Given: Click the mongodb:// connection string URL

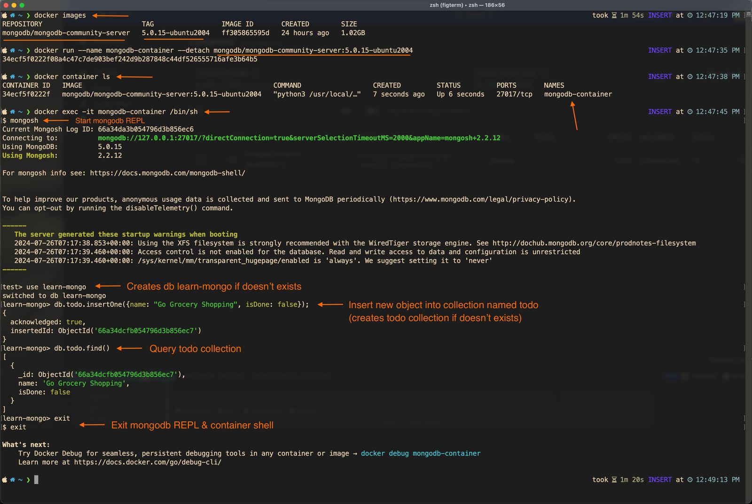Looking at the screenshot, I should click(x=299, y=138).
